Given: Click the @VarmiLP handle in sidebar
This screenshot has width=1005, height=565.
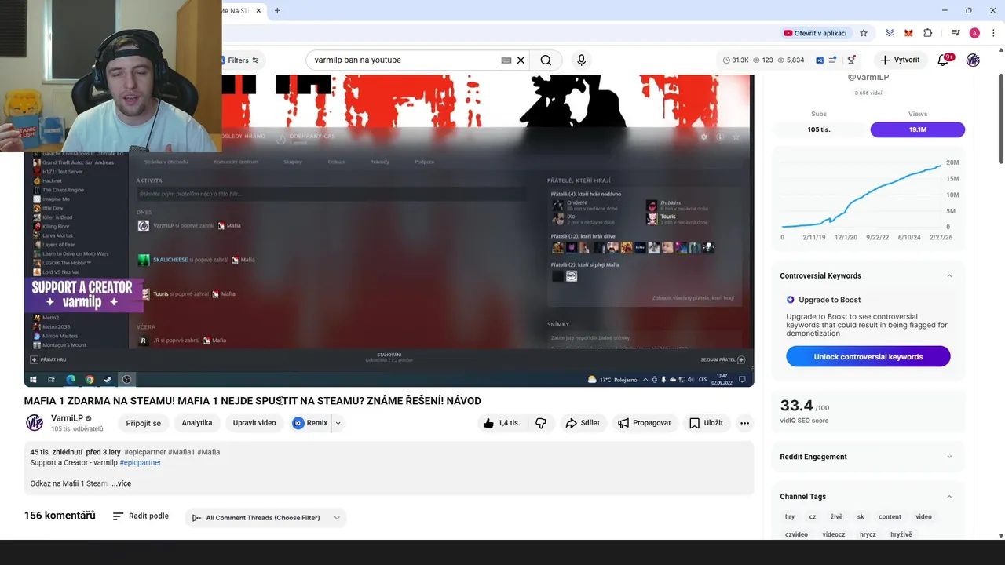Looking at the screenshot, I should tap(868, 78).
